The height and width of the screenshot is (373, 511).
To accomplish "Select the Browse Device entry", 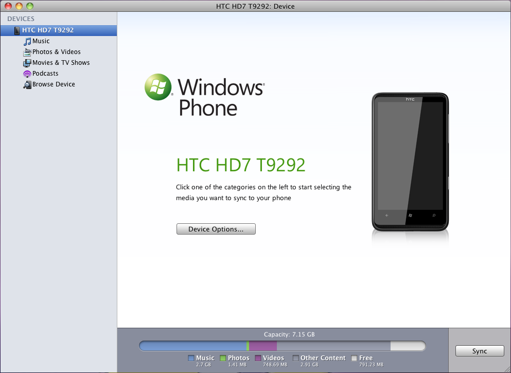I will [x=54, y=84].
